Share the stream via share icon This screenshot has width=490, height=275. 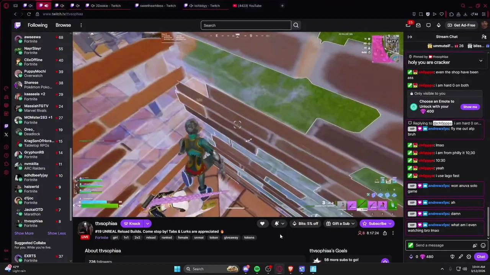click(385, 233)
